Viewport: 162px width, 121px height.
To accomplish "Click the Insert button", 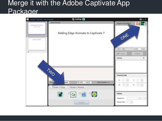I will [x=121, y=54].
